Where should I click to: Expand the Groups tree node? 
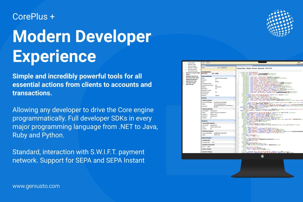188,74
